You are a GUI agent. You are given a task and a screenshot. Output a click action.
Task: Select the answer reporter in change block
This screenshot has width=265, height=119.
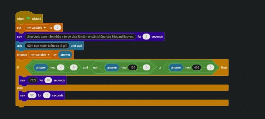click(65, 55)
